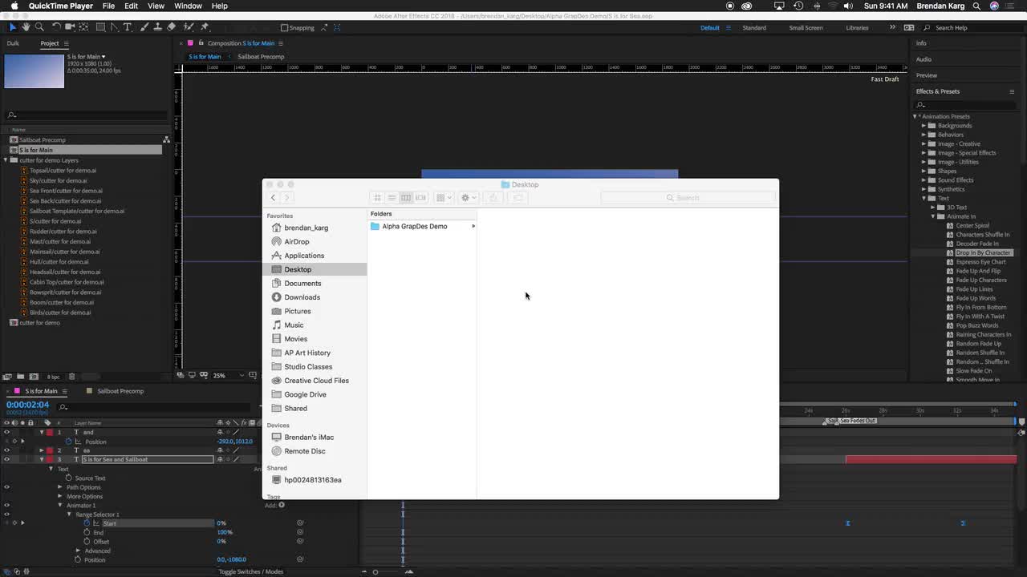Switch to the Sailboat Precomp timeline tab
The image size is (1027, 577).
pyautogui.click(x=120, y=391)
